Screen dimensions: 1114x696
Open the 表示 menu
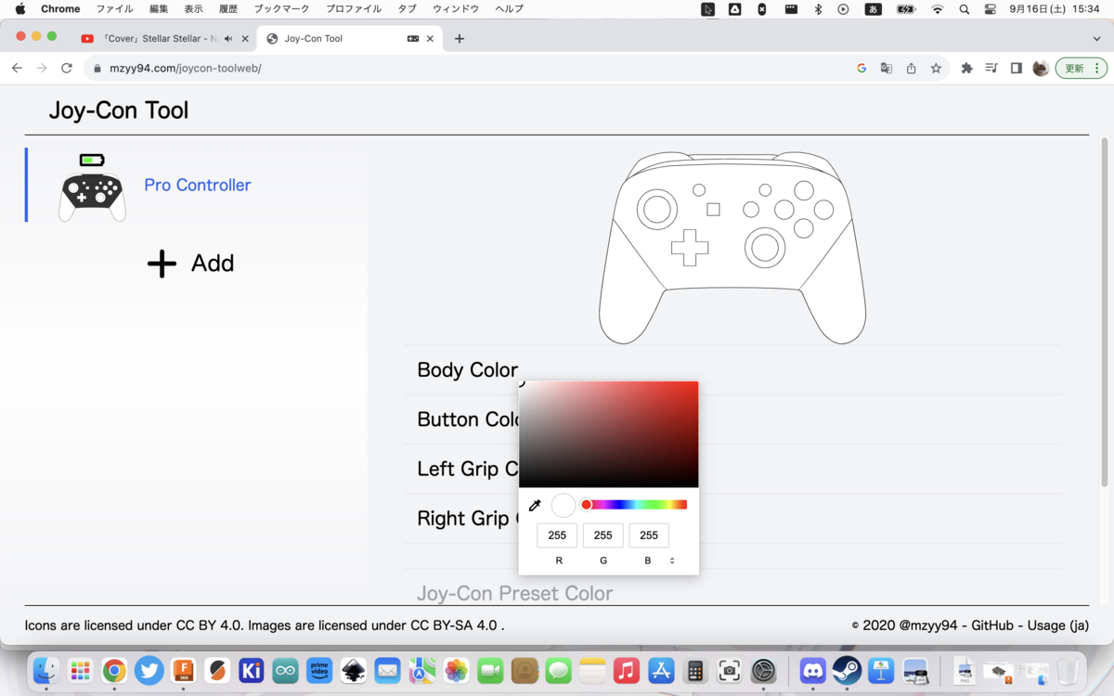[x=193, y=9]
